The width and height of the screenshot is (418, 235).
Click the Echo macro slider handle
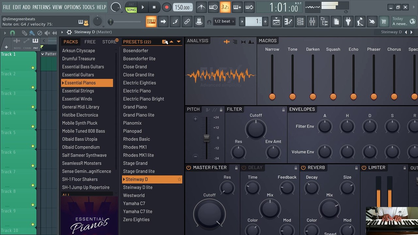click(x=353, y=96)
